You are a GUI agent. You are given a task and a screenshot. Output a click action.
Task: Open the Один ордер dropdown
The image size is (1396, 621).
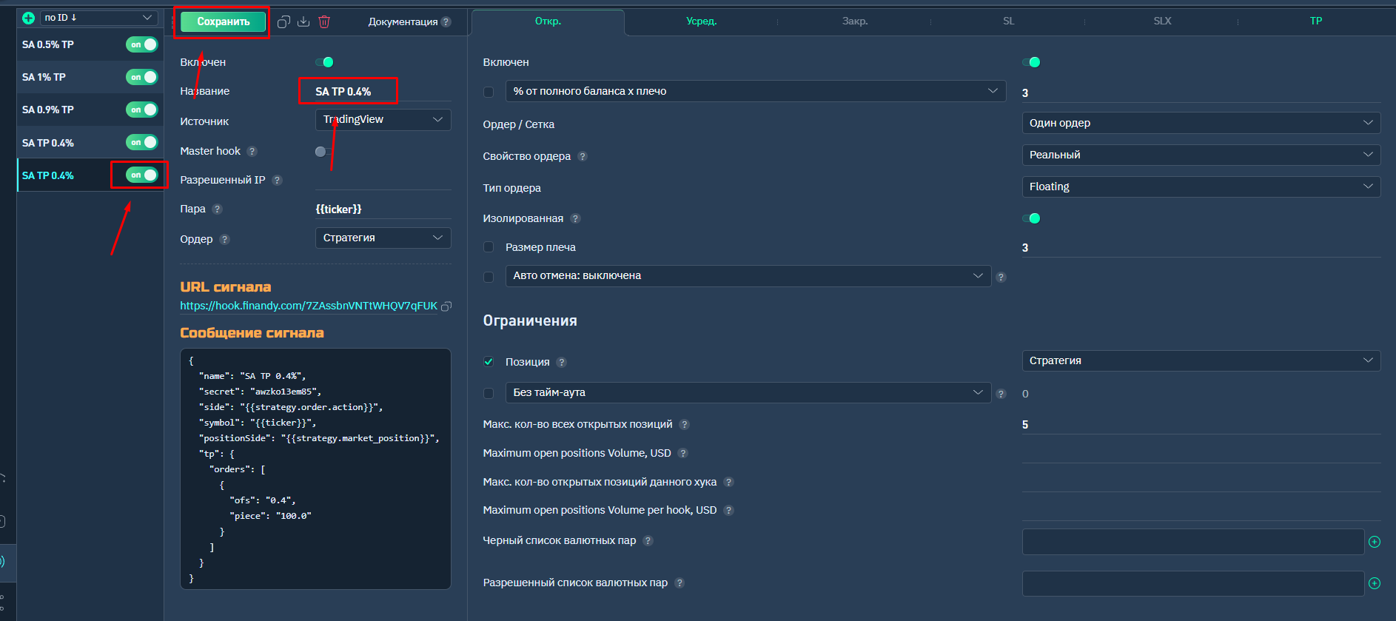pos(1201,123)
